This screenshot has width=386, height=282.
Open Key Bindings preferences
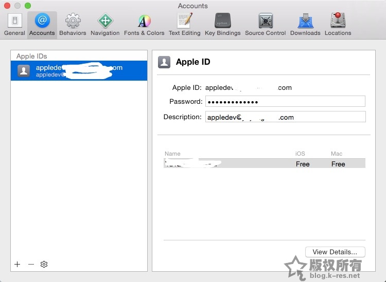pyautogui.click(x=222, y=25)
